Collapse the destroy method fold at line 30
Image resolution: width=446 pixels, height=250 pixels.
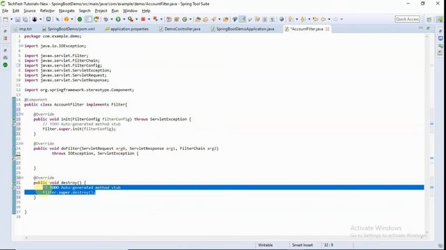[22, 178]
